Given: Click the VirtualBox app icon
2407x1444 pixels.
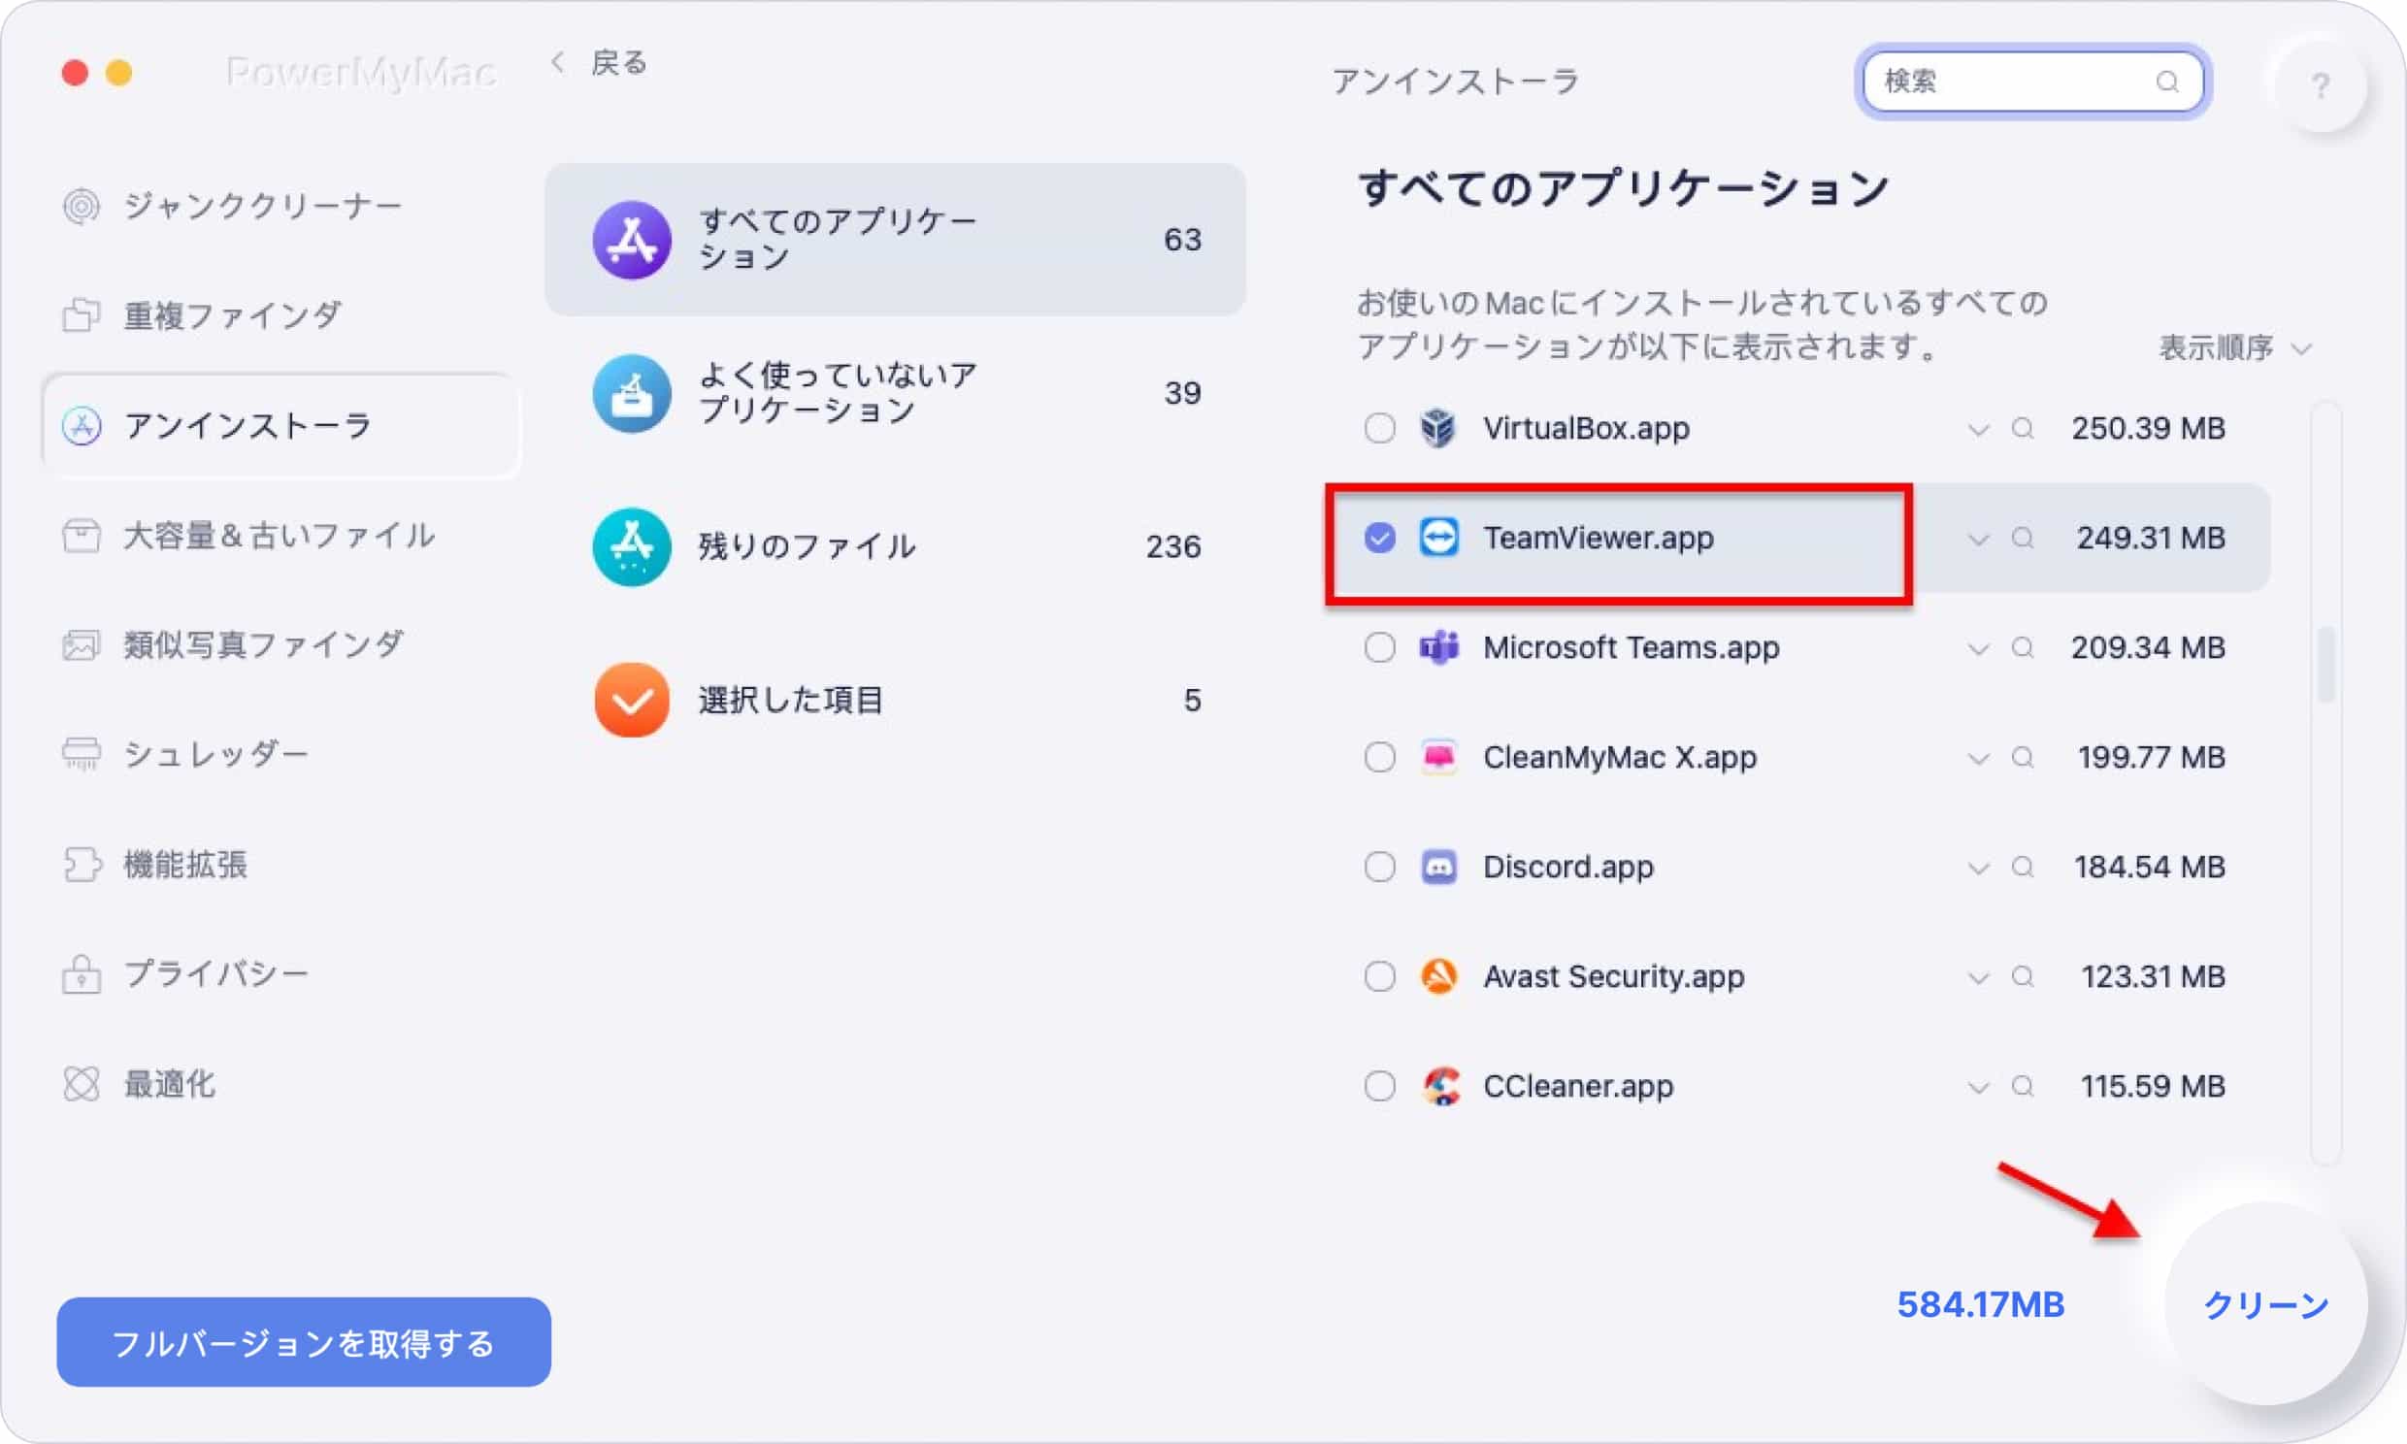Looking at the screenshot, I should [1438, 428].
